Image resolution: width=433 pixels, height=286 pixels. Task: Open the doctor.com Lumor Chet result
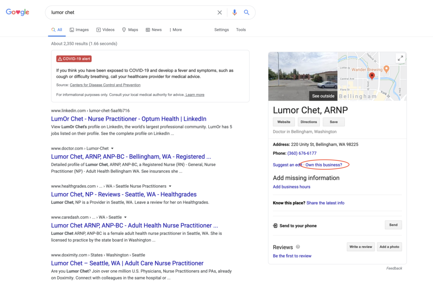click(131, 157)
